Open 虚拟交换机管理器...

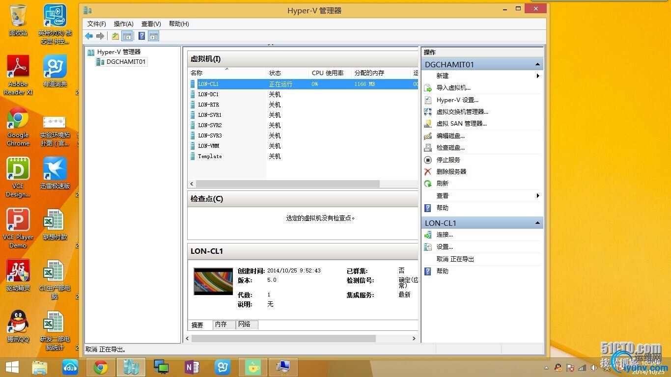pos(462,112)
